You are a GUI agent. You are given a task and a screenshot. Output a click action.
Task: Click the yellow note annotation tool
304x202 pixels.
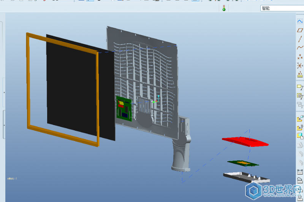point(300,87)
